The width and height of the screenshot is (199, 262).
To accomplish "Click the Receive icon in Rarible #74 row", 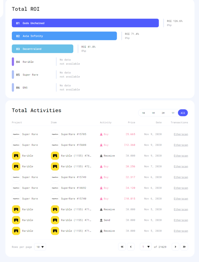I will 101,156.
